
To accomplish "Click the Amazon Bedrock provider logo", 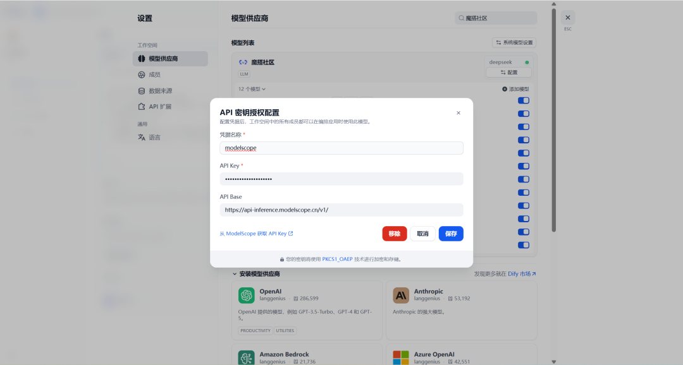I will click(x=246, y=357).
